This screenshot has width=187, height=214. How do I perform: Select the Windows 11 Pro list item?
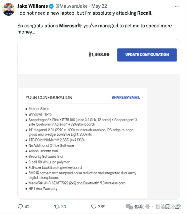tap(40, 114)
